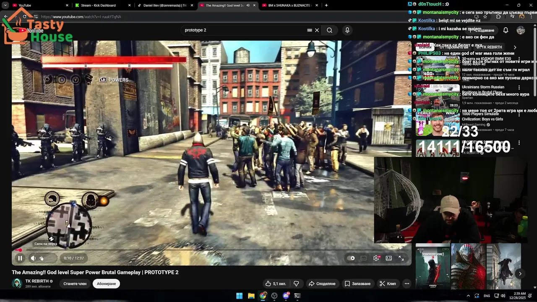Open the player settings gear
Image resolution: width=537 pixels, height=302 pixels.
[376, 258]
